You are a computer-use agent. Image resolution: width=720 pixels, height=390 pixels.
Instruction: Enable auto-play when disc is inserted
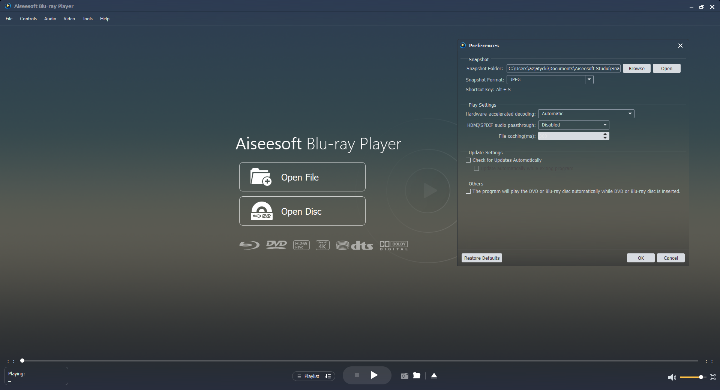point(468,191)
